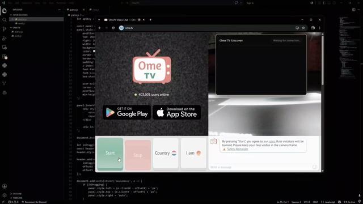The image size is (363, 204).
Task: Bookmark ome.tv with the star icon
Action: coord(303,28)
